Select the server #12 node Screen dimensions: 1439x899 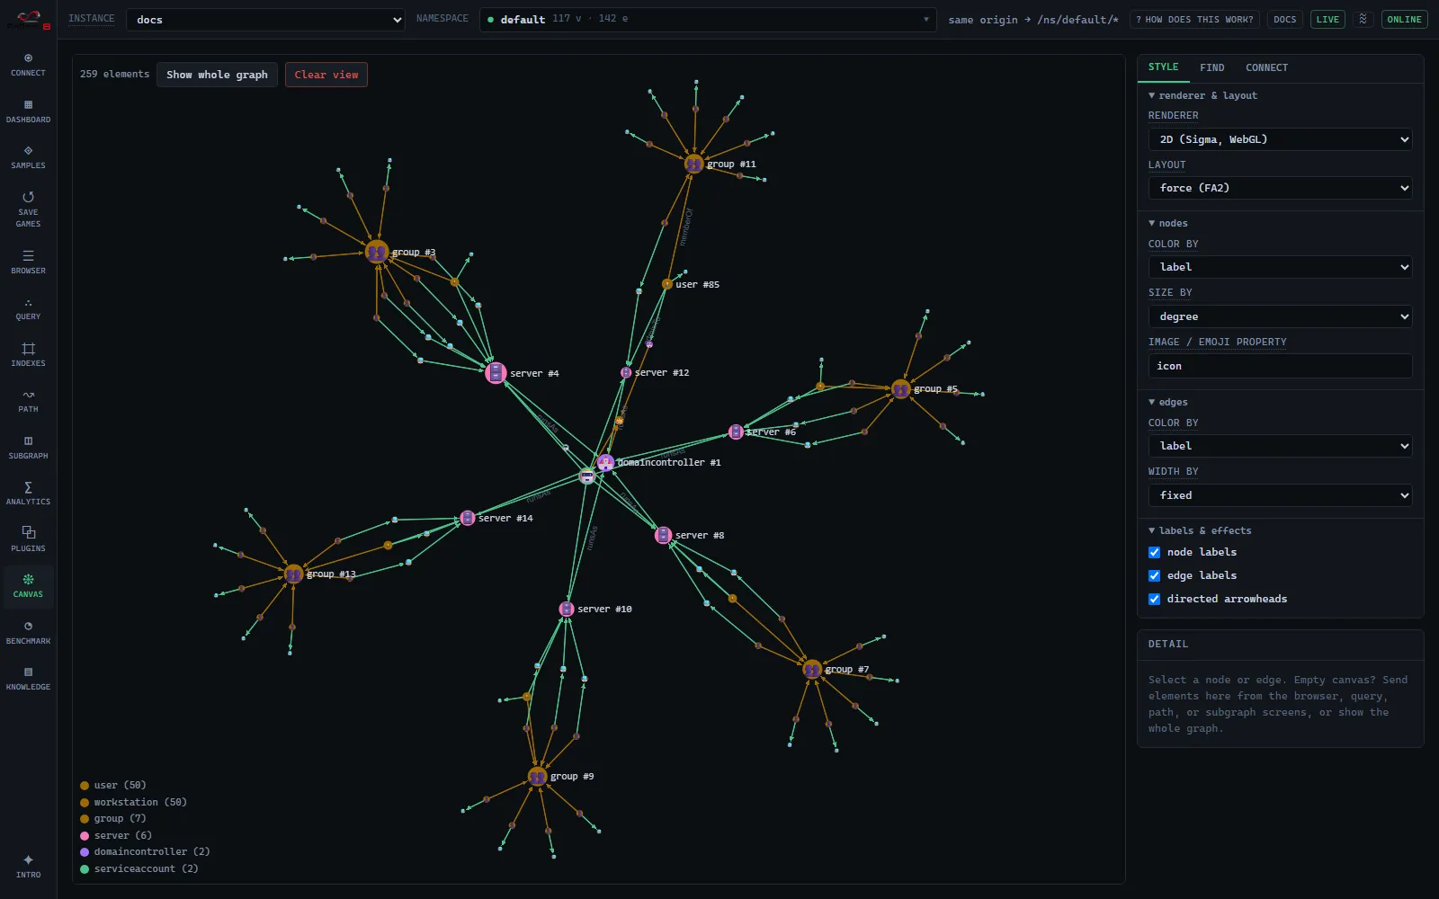[x=626, y=372]
